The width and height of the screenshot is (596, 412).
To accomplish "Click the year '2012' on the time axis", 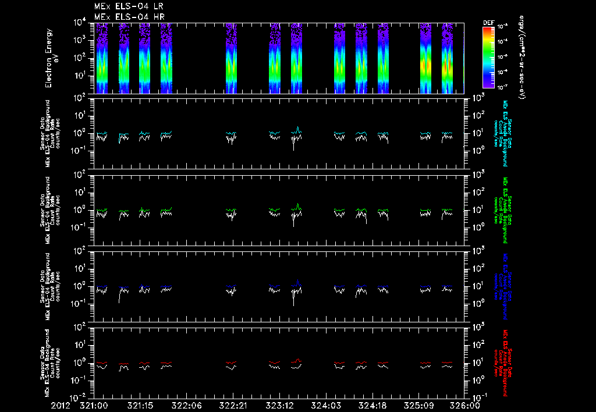I will pos(61,406).
